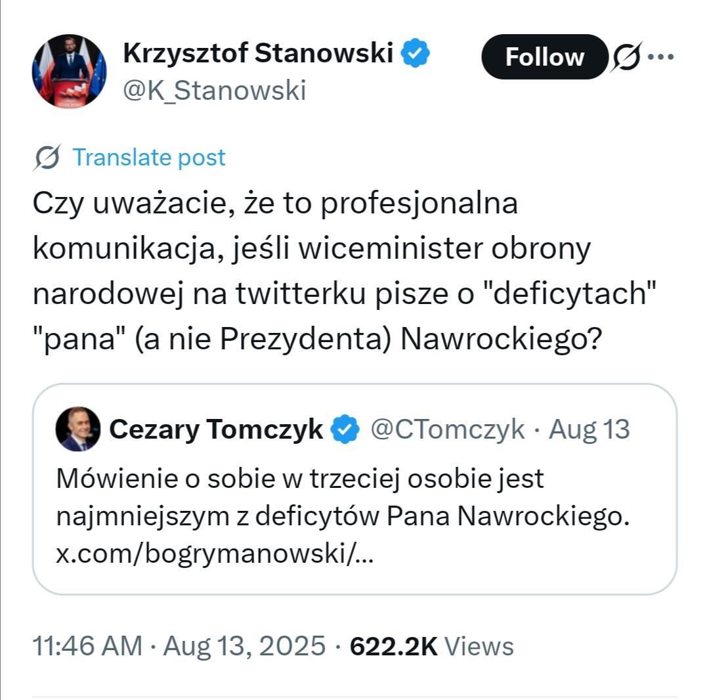Click the word "Views" below the post
Image resolution: width=709 pixels, height=700 pixels.
[x=479, y=646]
